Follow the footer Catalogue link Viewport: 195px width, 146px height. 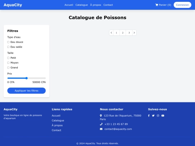(x=58, y=120)
